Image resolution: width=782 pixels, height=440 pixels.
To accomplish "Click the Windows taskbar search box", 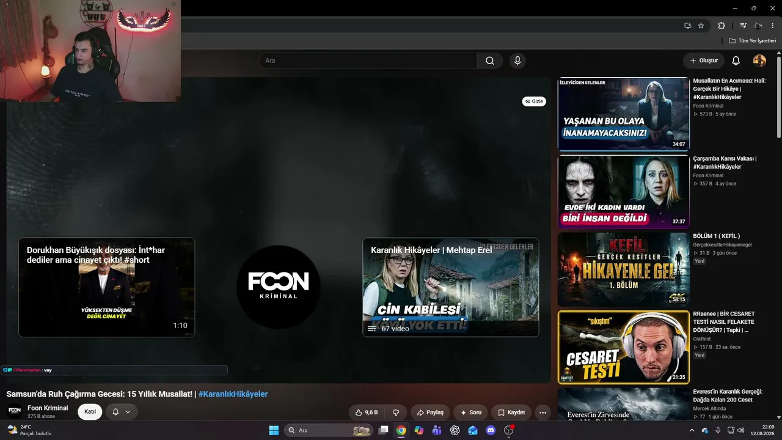I will (x=329, y=430).
